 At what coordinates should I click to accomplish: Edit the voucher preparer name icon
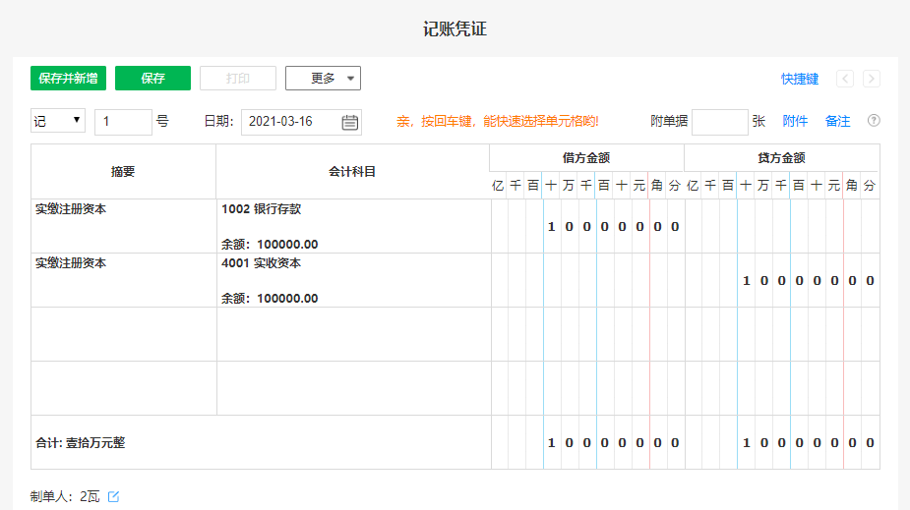click(x=114, y=496)
